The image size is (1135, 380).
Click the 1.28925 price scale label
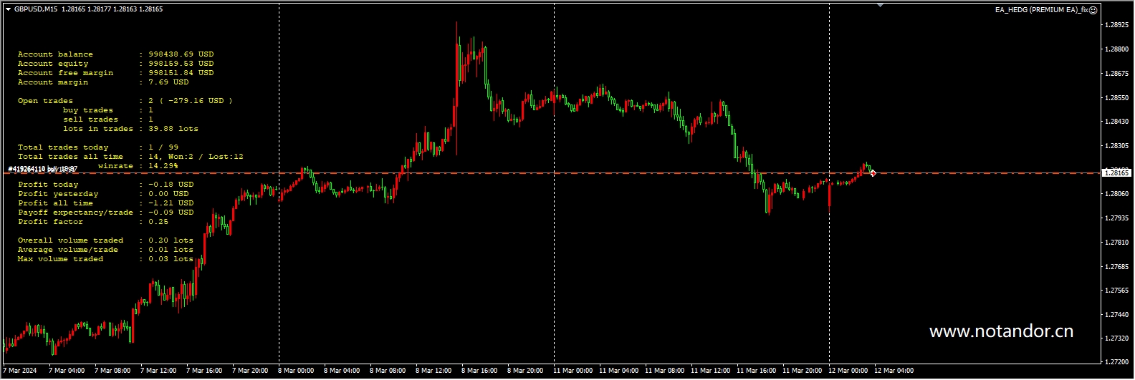point(1116,25)
